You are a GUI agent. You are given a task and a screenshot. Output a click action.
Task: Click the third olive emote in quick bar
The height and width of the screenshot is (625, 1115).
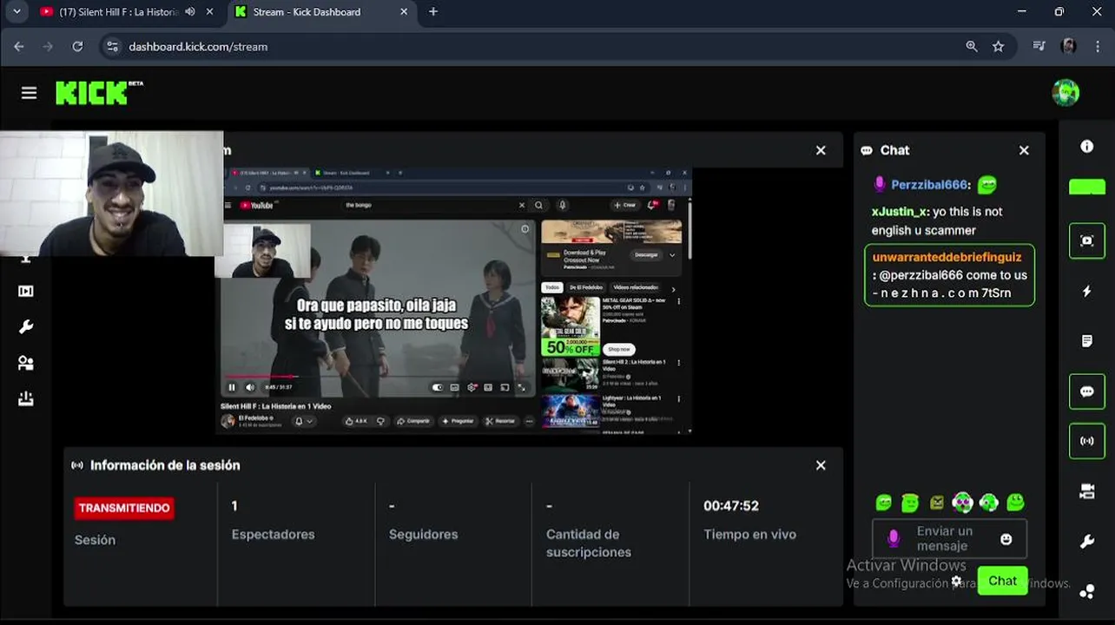[x=936, y=502]
